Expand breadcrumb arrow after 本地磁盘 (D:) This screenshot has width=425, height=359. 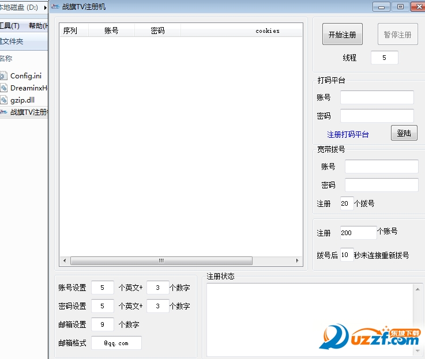coord(45,7)
